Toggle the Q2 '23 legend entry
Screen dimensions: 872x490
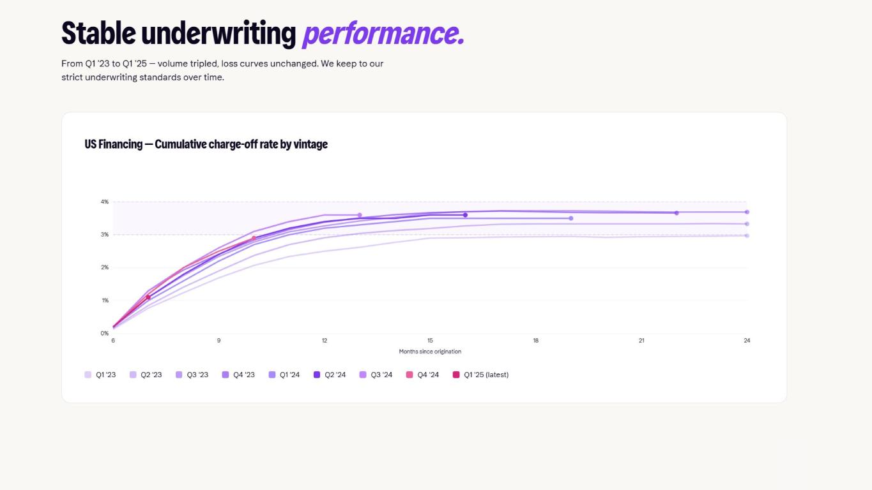(x=146, y=375)
